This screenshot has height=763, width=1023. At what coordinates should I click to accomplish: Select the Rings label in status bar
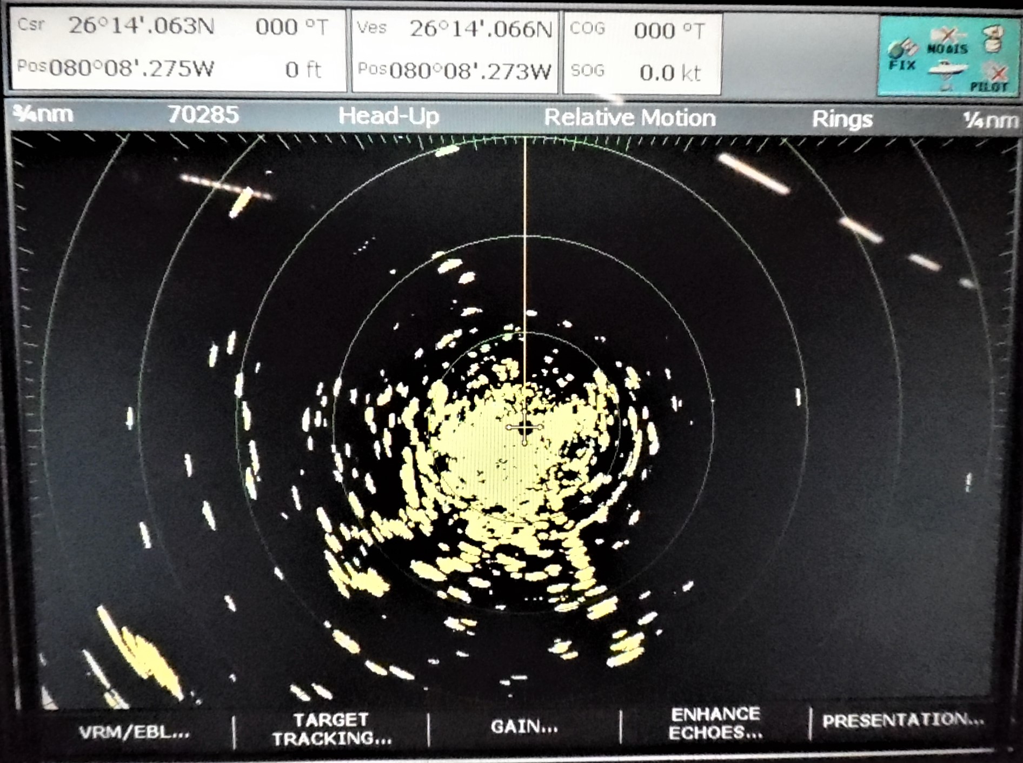tap(842, 119)
